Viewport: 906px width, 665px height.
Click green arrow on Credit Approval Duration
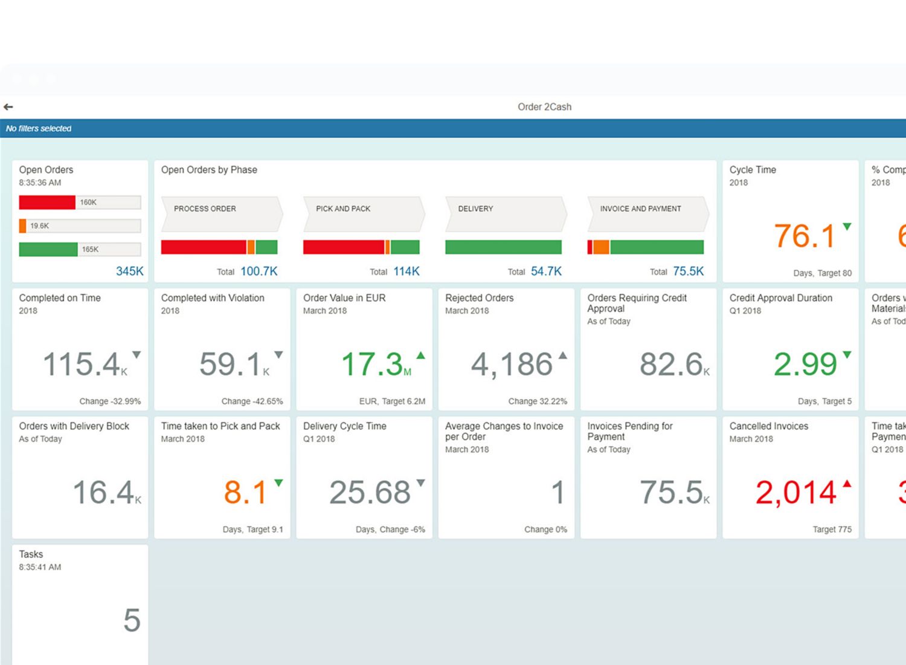(x=847, y=355)
